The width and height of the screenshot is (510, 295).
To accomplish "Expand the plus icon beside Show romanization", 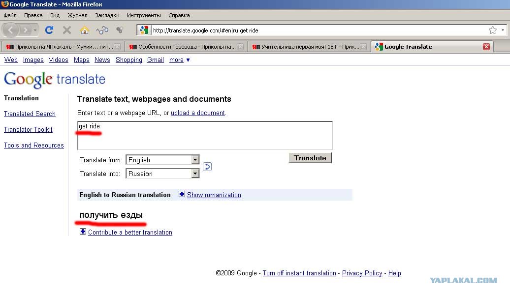I will click(182, 194).
